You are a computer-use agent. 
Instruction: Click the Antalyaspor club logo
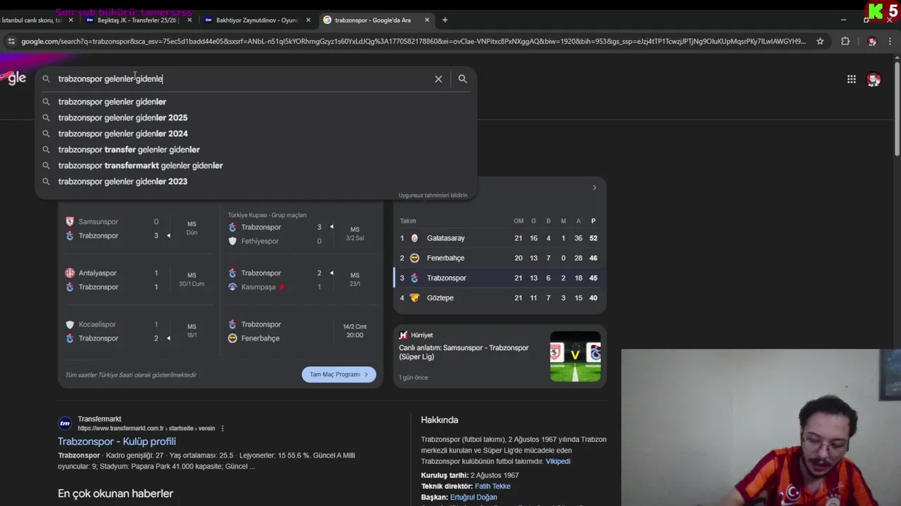coord(70,273)
